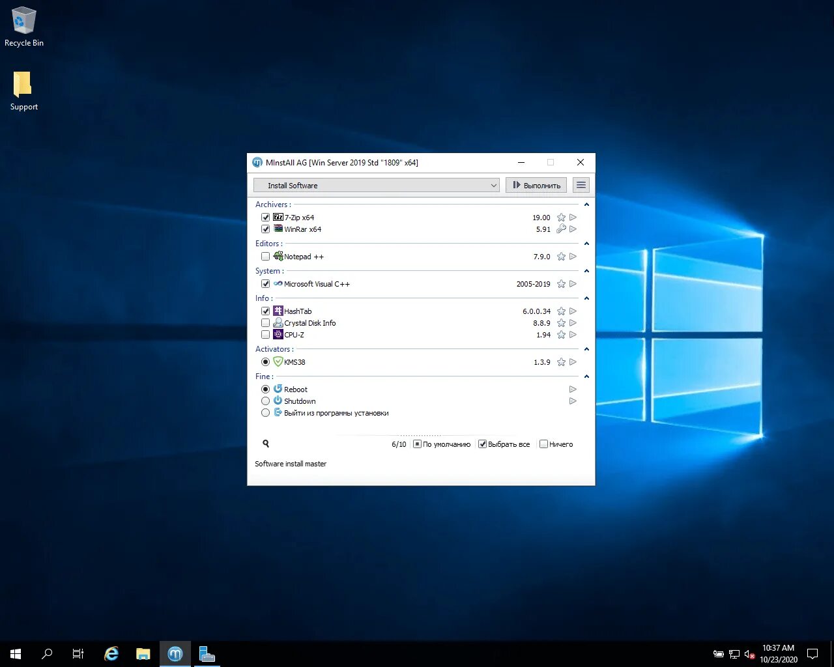Select the KMS38 radio button

click(266, 362)
